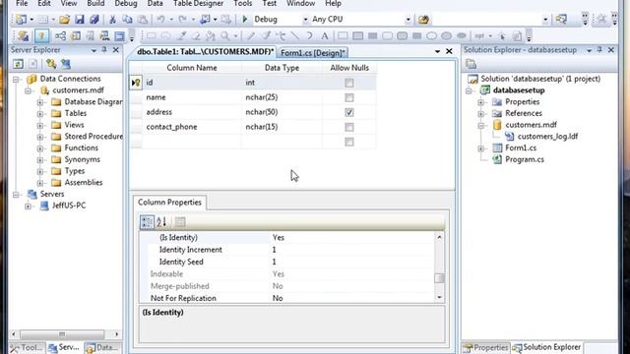Switch Column Properties to Categorized view
630x354 pixels.
point(147,221)
